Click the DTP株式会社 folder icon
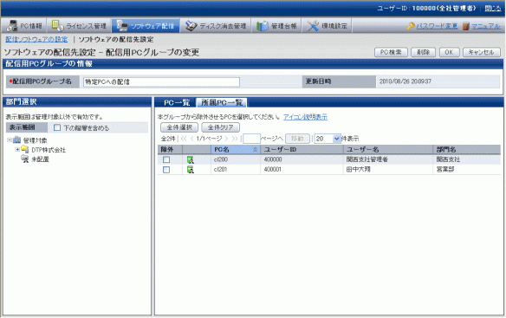506x318 pixels. tap(25, 150)
